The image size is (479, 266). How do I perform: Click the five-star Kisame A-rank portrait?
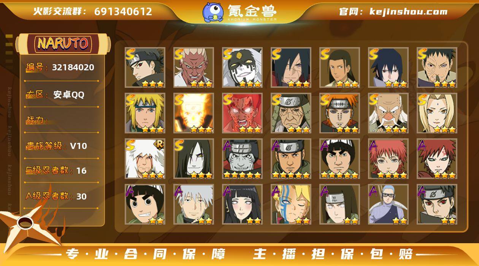click(243, 159)
